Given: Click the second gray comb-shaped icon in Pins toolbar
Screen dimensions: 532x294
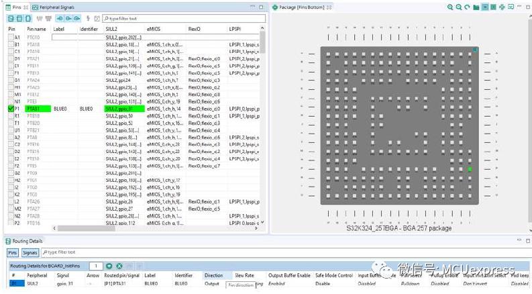Looking at the screenshot, I should pyautogui.click(x=48, y=18).
